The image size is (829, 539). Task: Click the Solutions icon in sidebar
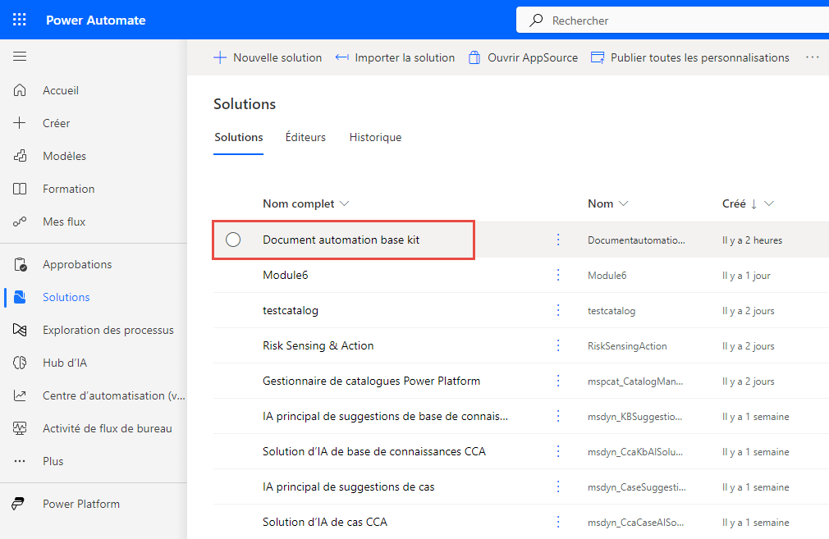[x=20, y=297]
